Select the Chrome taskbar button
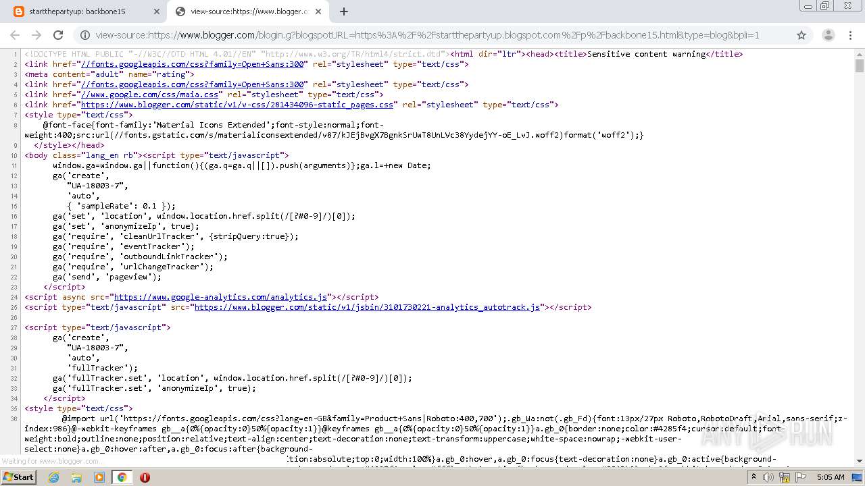Screen dimensions: 865x486 (x=122, y=477)
